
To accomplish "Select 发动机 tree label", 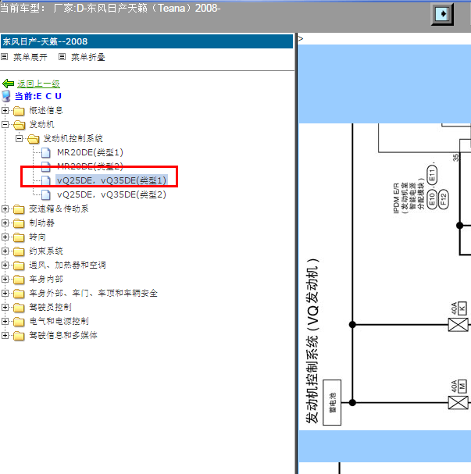I will 41,124.
